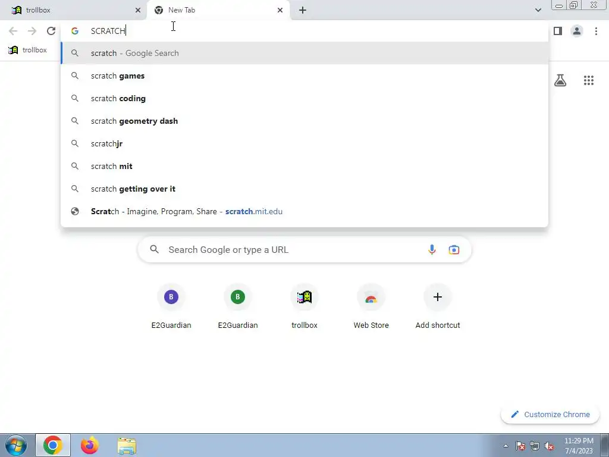Viewport: 609px width, 457px height.
Task: Click the Search Labs flask icon
Action: (x=560, y=80)
